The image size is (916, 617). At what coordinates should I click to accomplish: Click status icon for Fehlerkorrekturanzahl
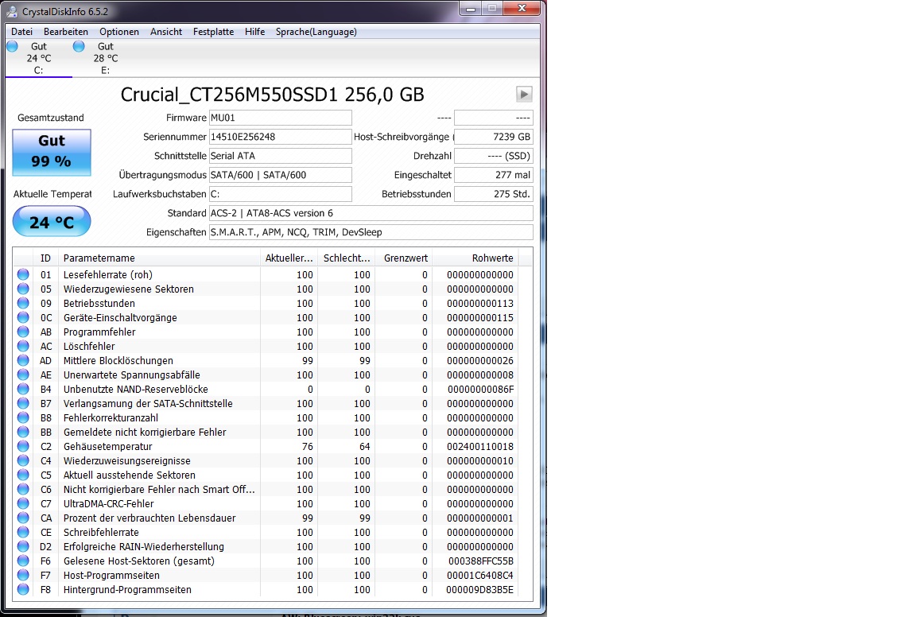tap(23, 417)
